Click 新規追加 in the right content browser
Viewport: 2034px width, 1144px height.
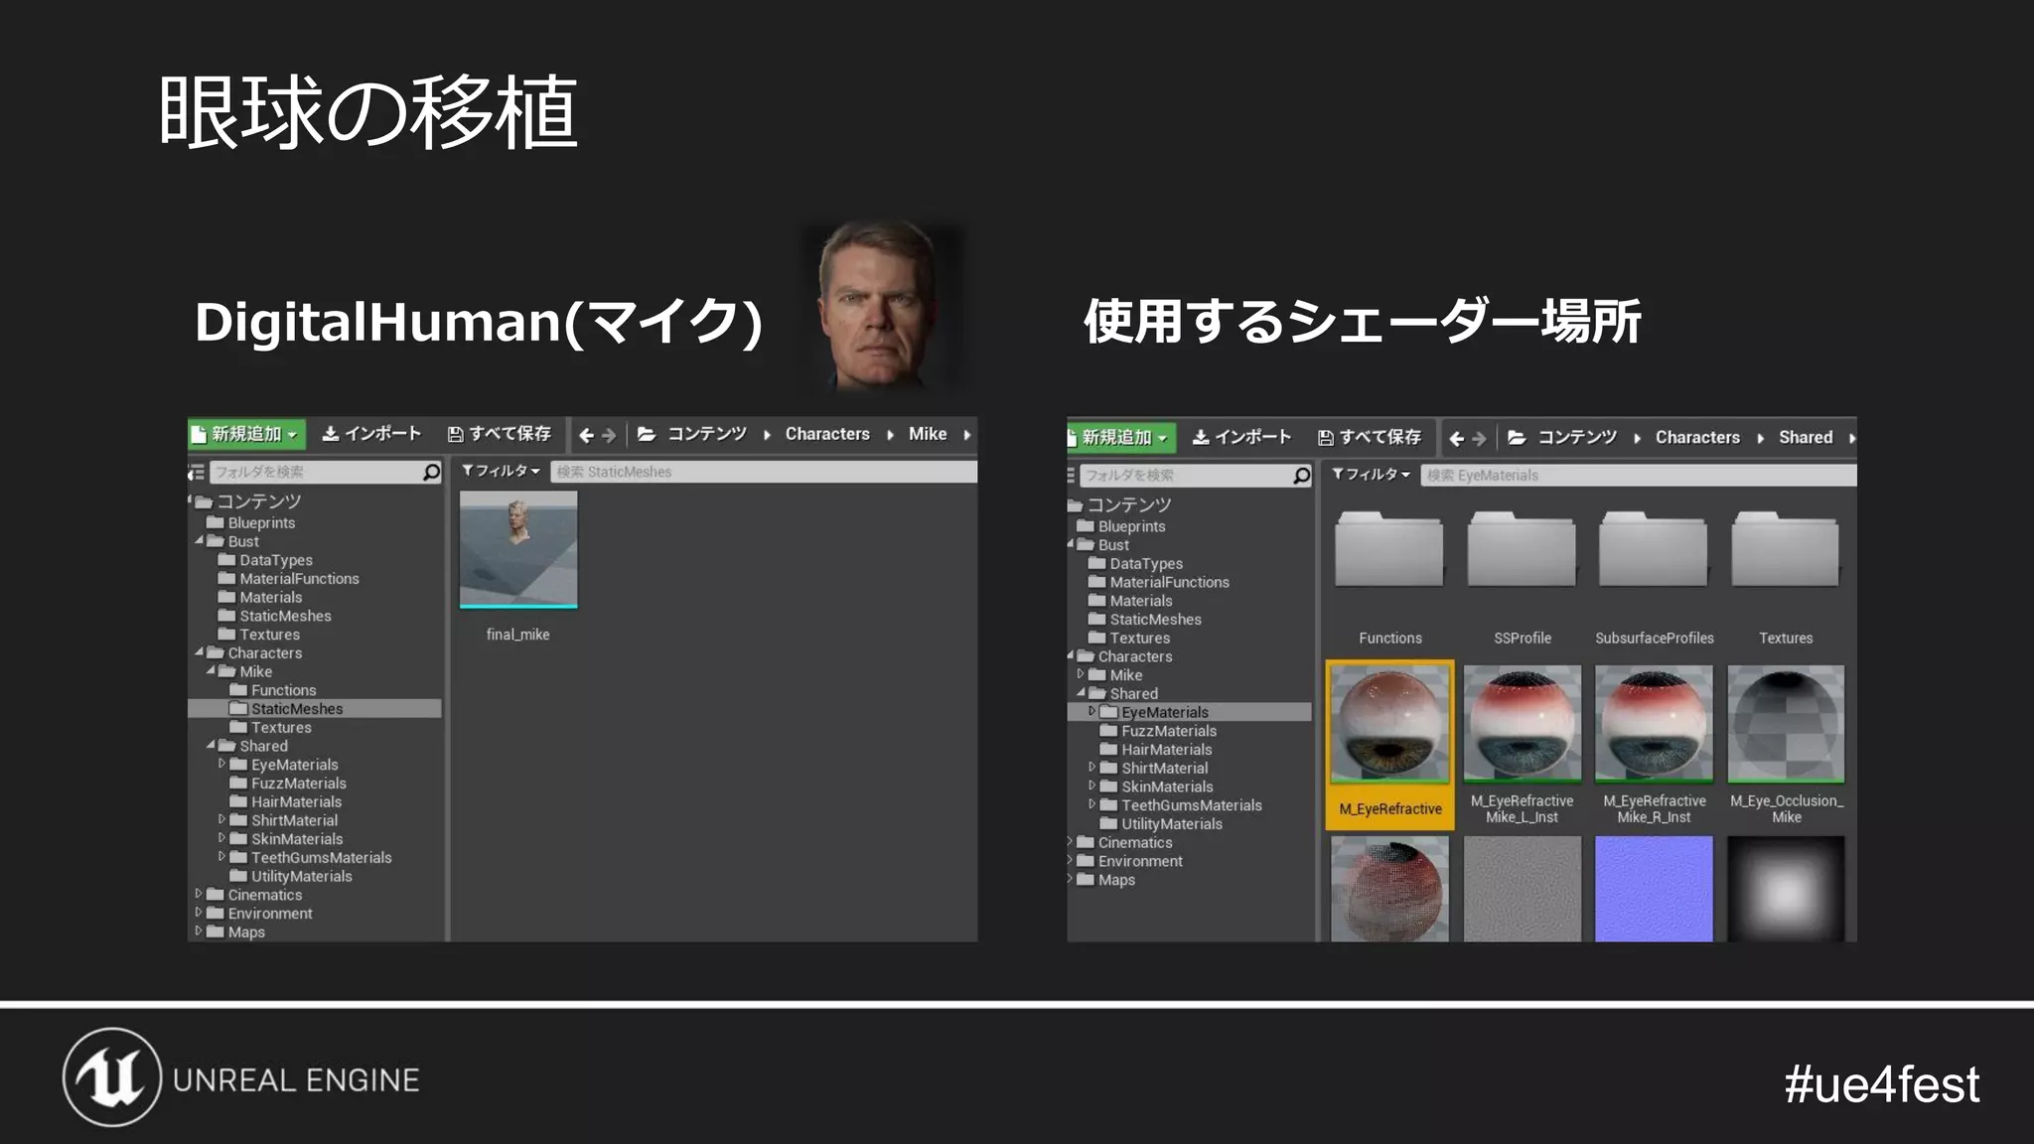click(x=1122, y=437)
